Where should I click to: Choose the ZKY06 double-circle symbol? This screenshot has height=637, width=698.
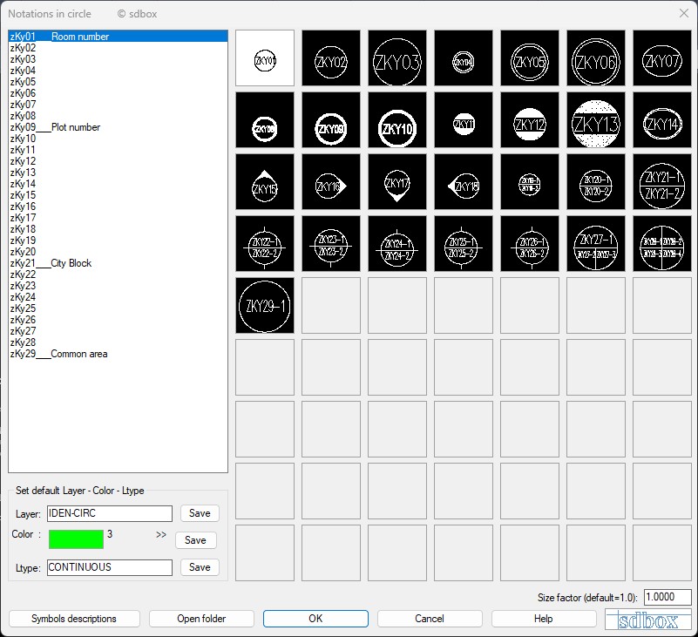point(596,58)
